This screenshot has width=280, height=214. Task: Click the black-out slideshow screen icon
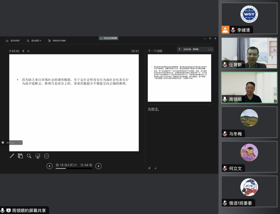tap(38, 156)
